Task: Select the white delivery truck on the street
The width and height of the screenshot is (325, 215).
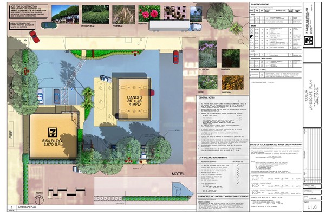Action: [x=175, y=25]
